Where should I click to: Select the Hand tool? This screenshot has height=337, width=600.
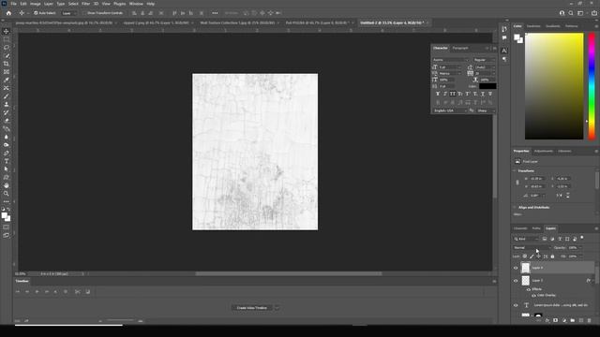pos(7,185)
